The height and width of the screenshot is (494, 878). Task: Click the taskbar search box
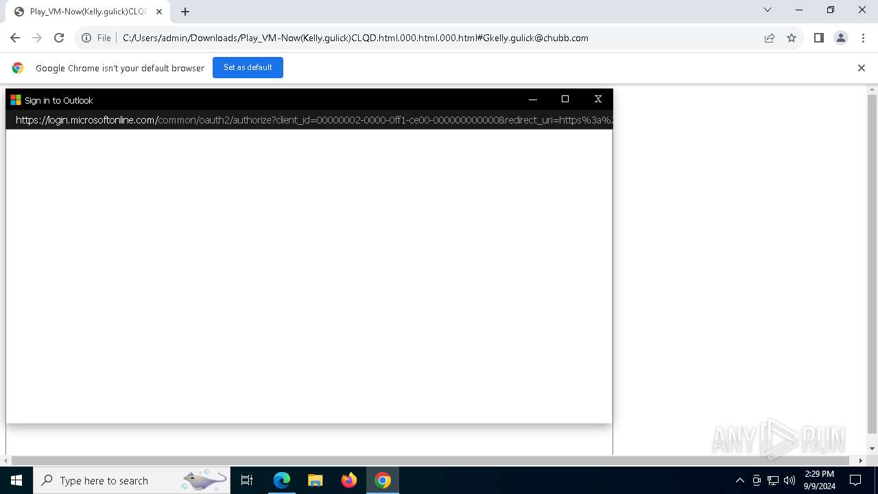(132, 480)
